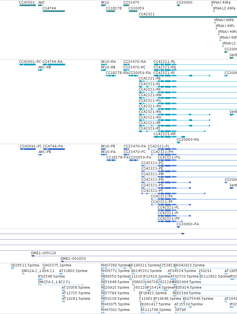
Task: Click the CG42321-RN transcript label
Action: click(x=150, y=112)
